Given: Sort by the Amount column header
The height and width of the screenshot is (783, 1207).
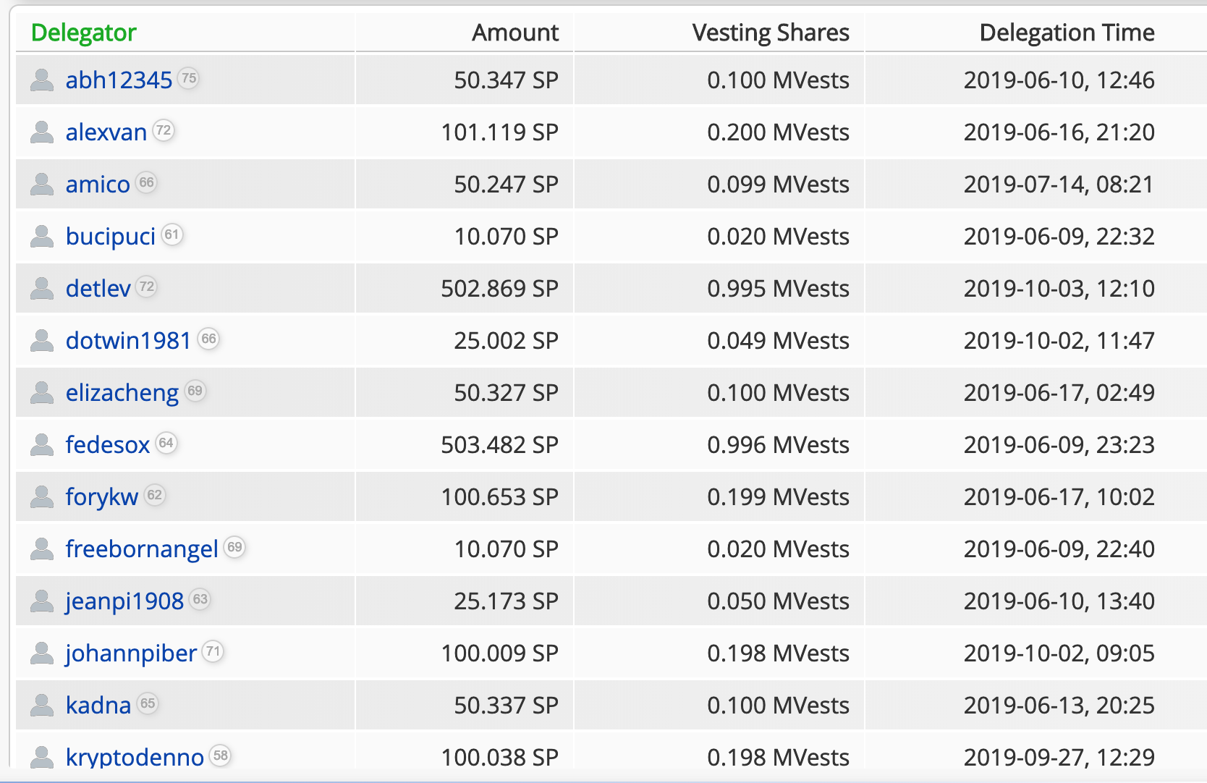Looking at the screenshot, I should tap(514, 33).
